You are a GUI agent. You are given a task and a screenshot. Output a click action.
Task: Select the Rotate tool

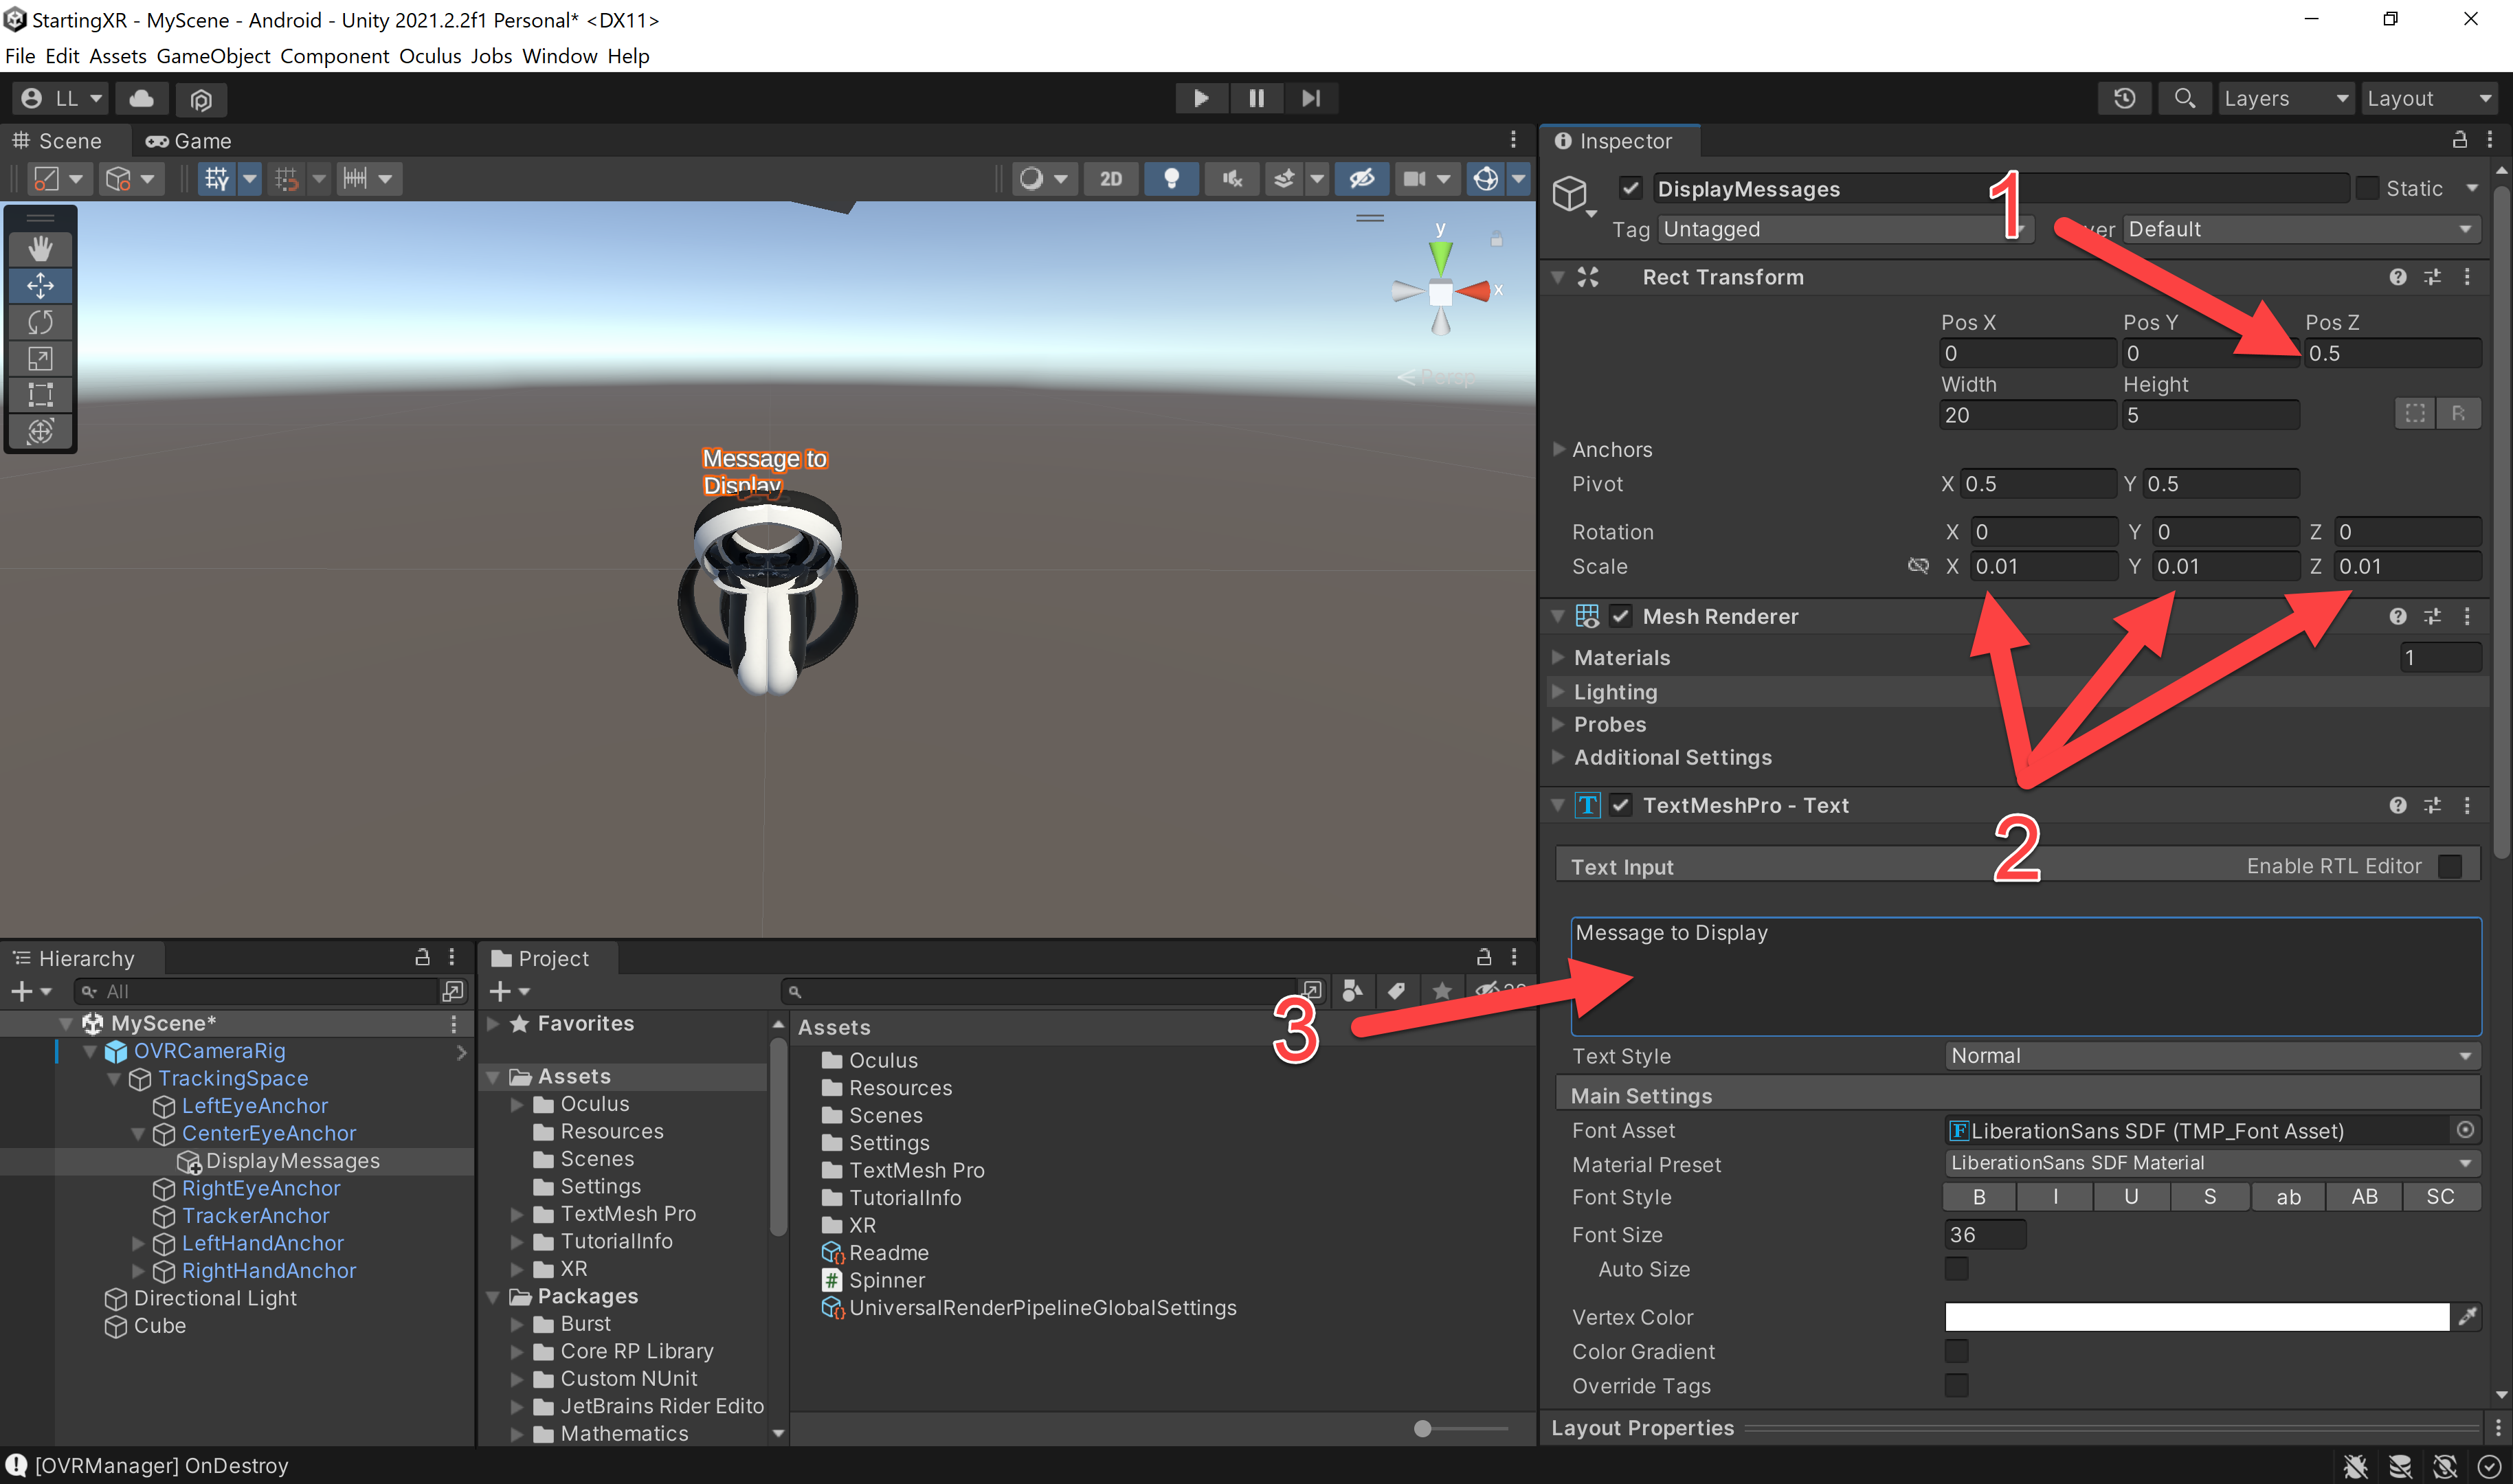pos(40,322)
